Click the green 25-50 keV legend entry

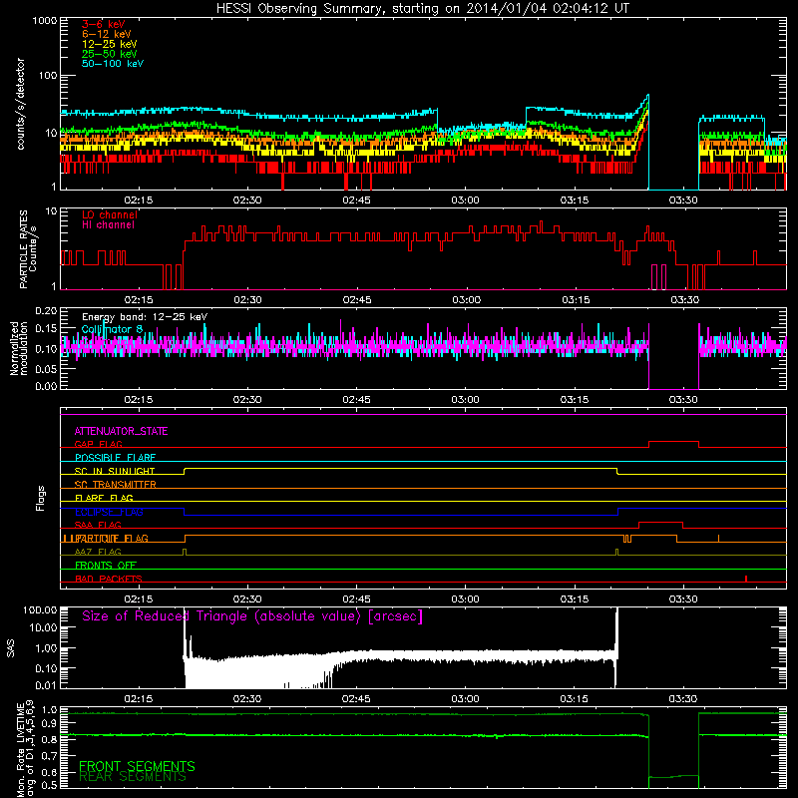click(109, 54)
